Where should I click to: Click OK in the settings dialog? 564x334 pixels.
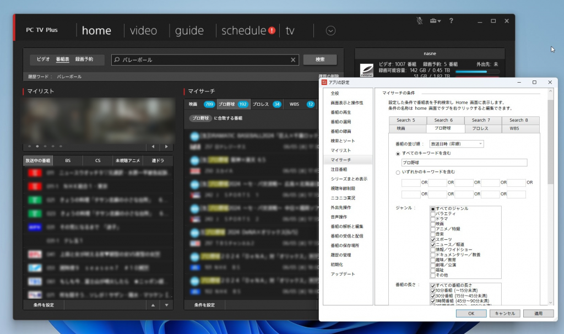(x=471, y=314)
